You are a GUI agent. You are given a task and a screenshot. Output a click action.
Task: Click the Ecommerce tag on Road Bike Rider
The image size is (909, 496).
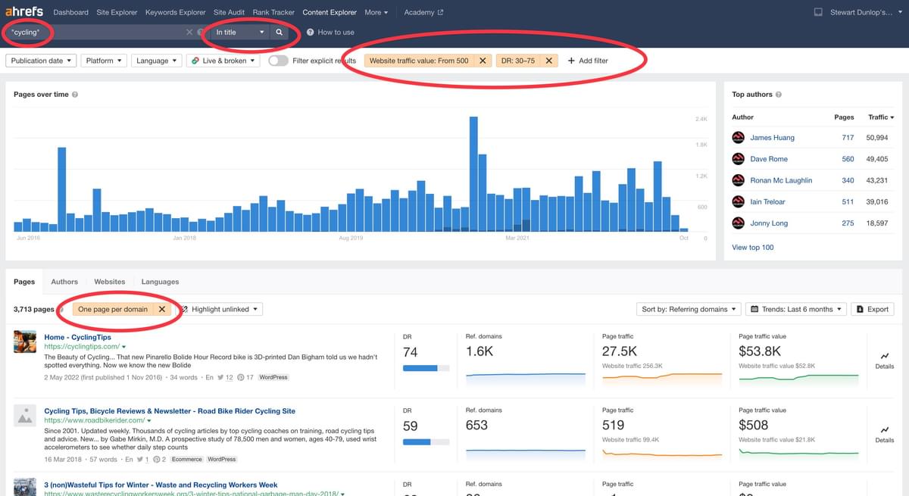pyautogui.click(x=186, y=459)
